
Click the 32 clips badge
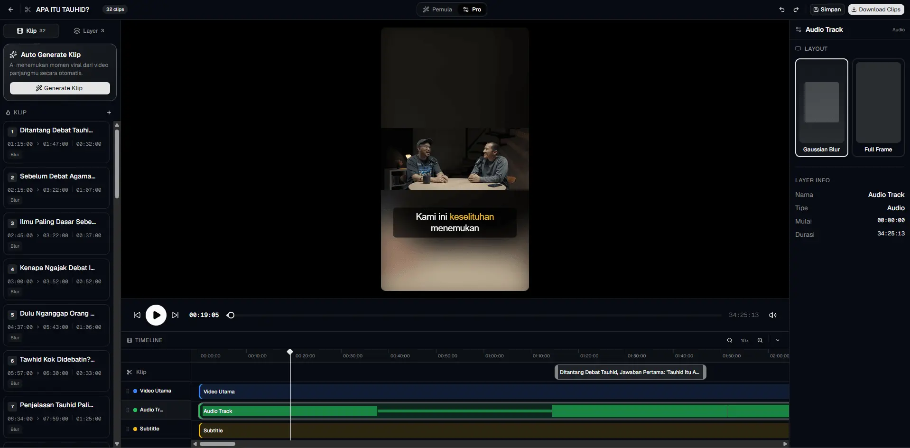pos(115,9)
